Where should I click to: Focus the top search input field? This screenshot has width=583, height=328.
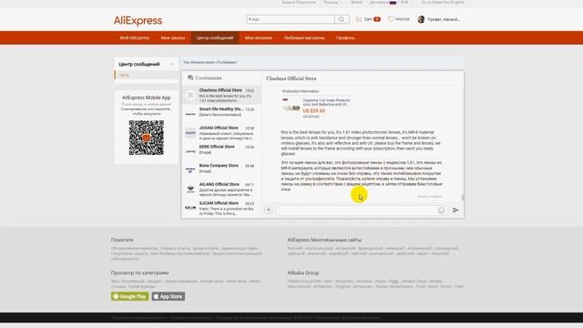tap(291, 19)
